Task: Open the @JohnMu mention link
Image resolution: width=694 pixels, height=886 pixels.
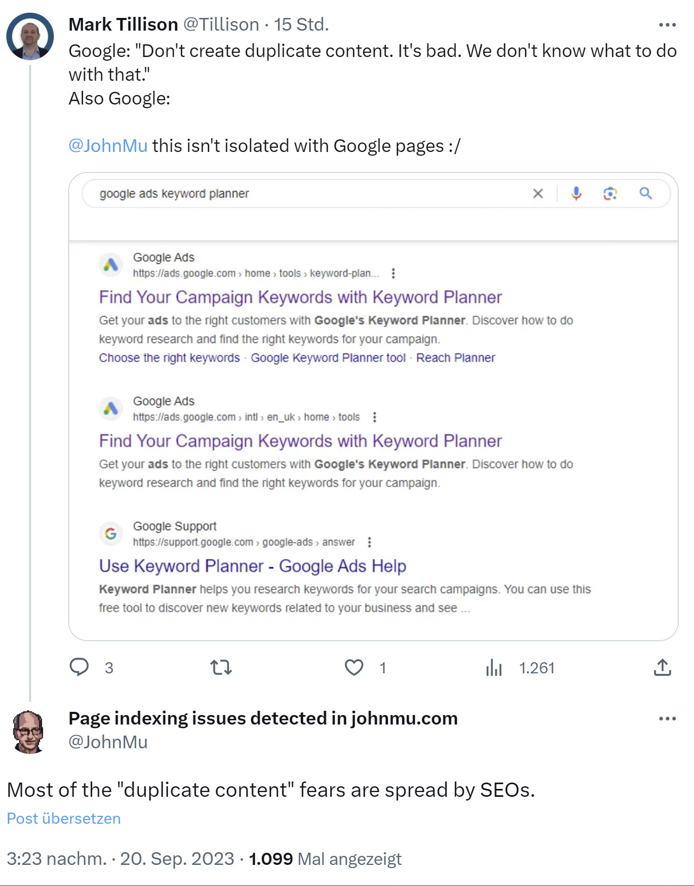Action: click(108, 145)
